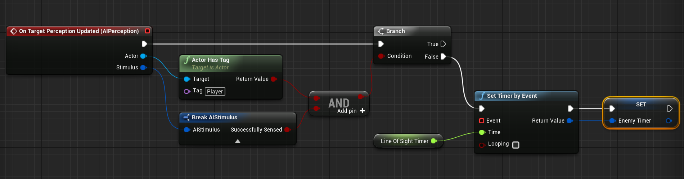Click the Stimulus output pin
684x179 pixels.
click(x=143, y=68)
